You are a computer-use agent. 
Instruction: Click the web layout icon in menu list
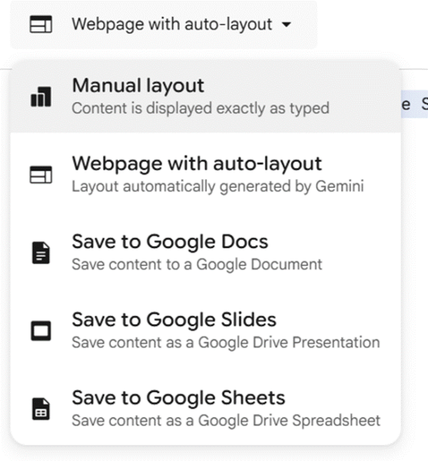tap(41, 174)
